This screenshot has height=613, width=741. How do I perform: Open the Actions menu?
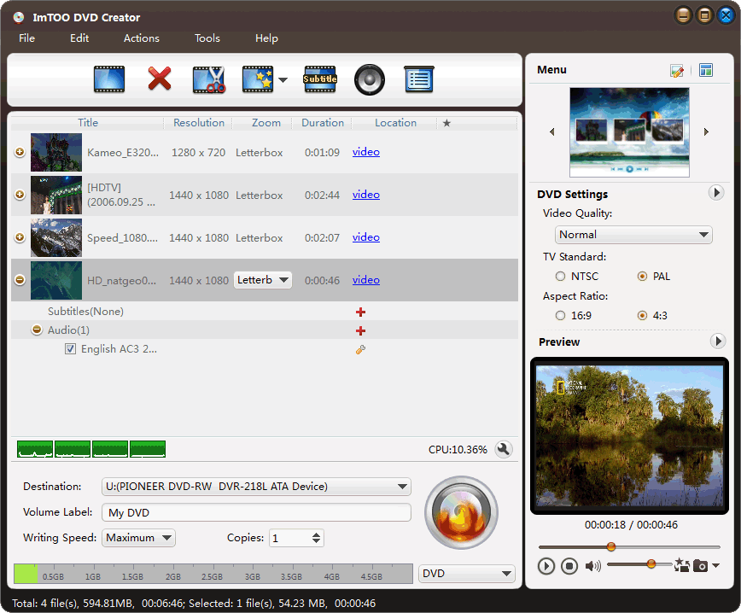pos(142,38)
